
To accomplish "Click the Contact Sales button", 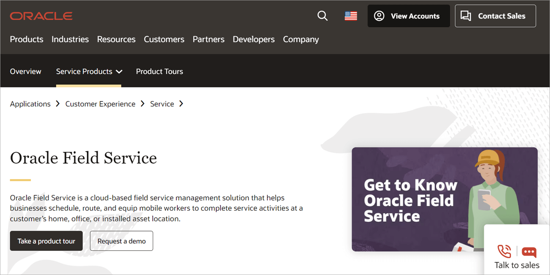I will click(495, 16).
